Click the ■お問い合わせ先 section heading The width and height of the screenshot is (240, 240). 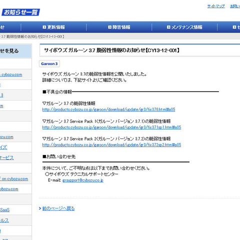[59, 156]
